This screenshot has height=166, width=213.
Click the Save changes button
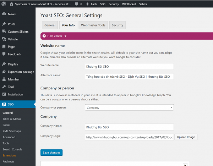(51, 153)
